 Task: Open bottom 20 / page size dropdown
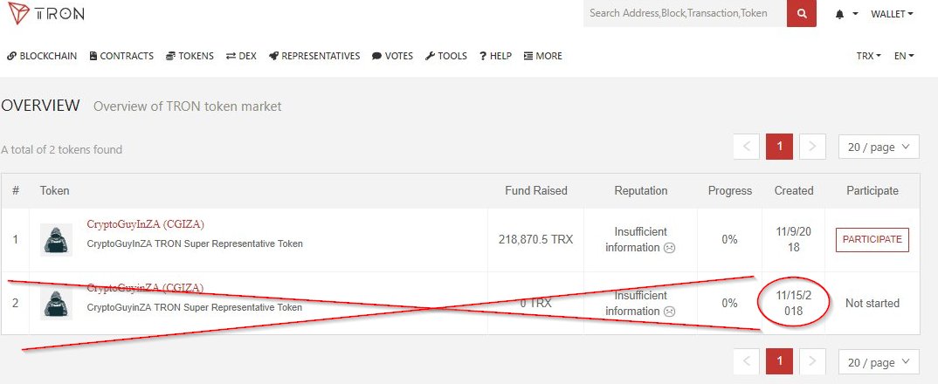879,361
